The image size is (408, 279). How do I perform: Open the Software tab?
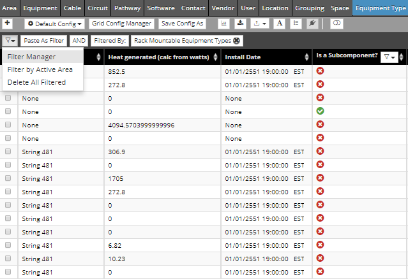pyautogui.click(x=161, y=8)
